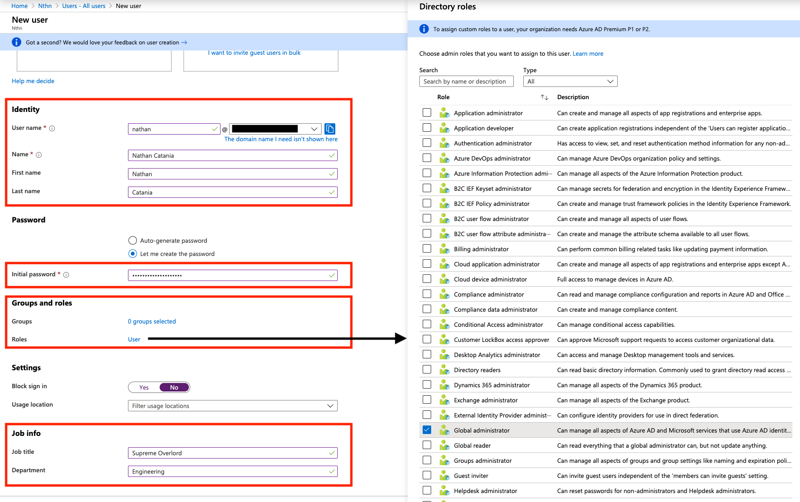
Task: Click the role search input field
Action: tap(466, 81)
